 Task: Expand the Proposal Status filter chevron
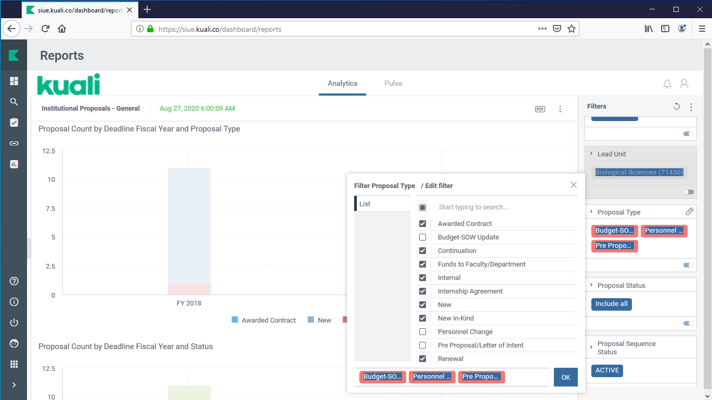591,285
